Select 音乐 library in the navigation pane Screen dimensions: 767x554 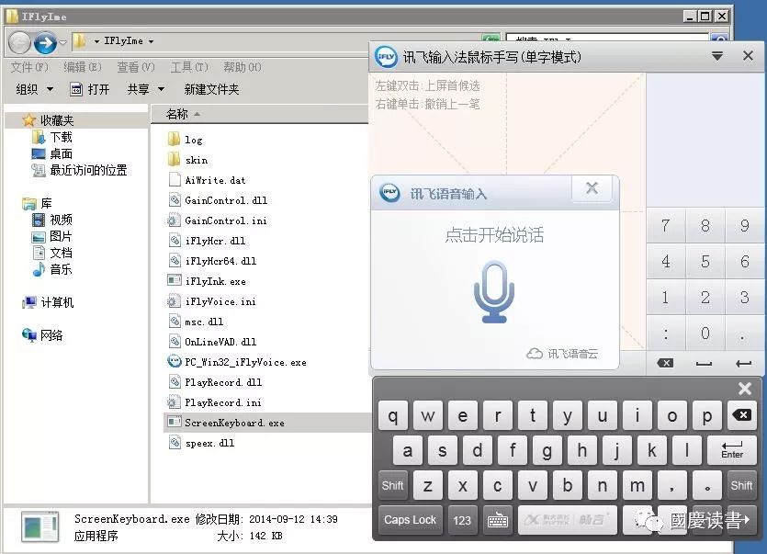(x=61, y=269)
